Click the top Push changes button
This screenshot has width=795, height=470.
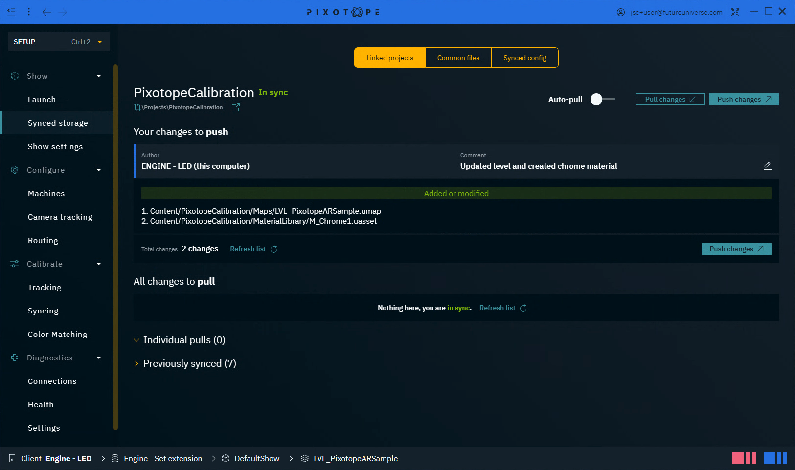[x=744, y=99]
